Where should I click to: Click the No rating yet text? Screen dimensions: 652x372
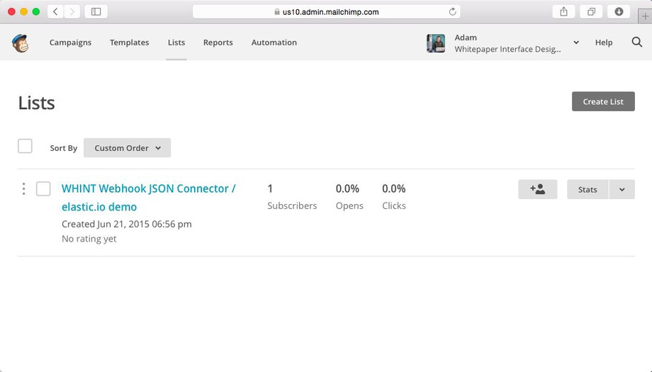(x=89, y=239)
